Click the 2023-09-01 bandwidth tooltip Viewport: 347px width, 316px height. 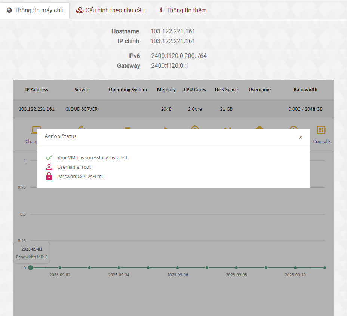[32, 253]
